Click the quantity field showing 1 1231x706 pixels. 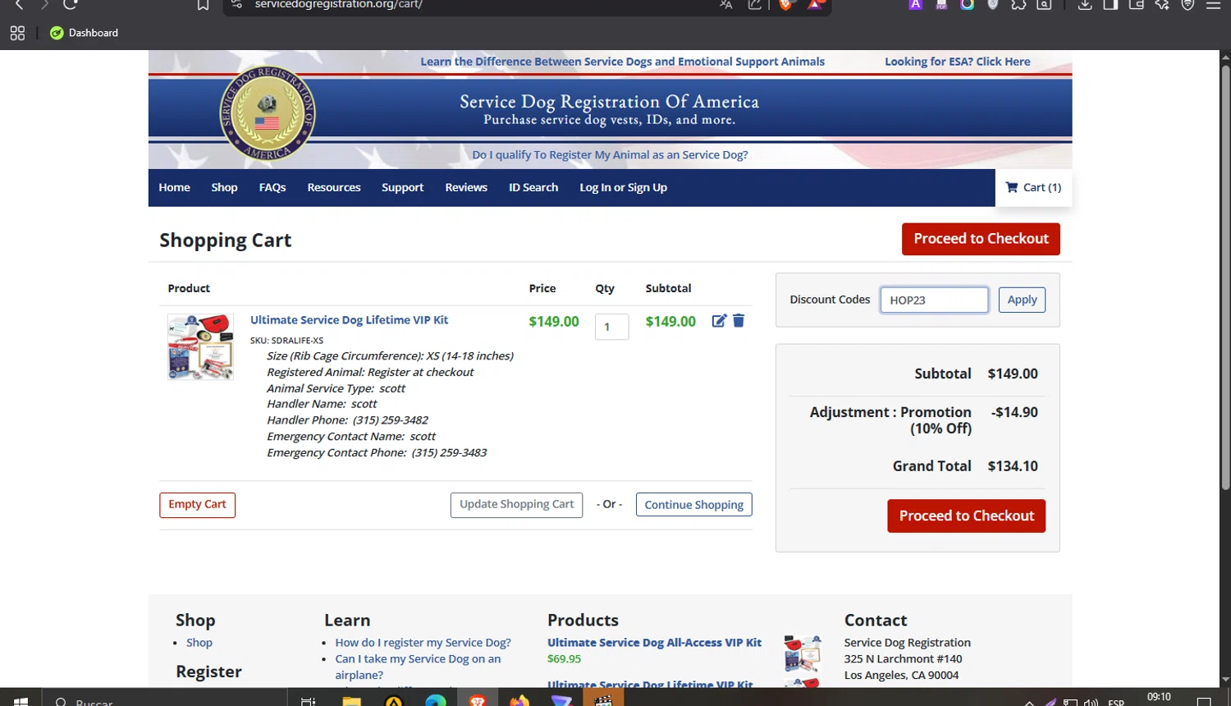[611, 327]
